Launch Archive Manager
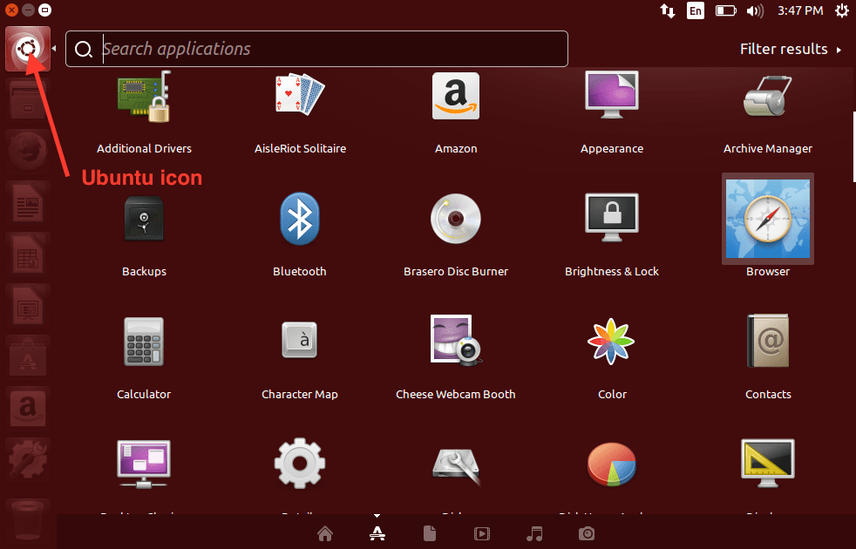856x549 pixels. pos(768,96)
